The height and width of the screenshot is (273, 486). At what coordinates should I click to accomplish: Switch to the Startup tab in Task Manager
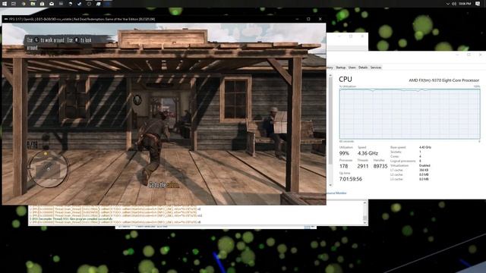pos(341,67)
